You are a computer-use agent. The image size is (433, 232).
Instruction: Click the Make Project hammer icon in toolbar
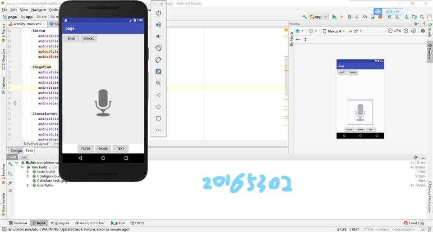pos(304,17)
